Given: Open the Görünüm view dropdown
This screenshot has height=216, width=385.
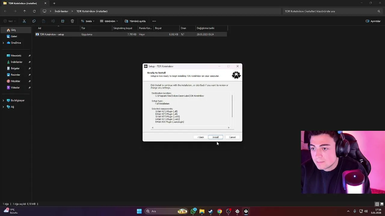Looking at the screenshot, I should click(109, 21).
